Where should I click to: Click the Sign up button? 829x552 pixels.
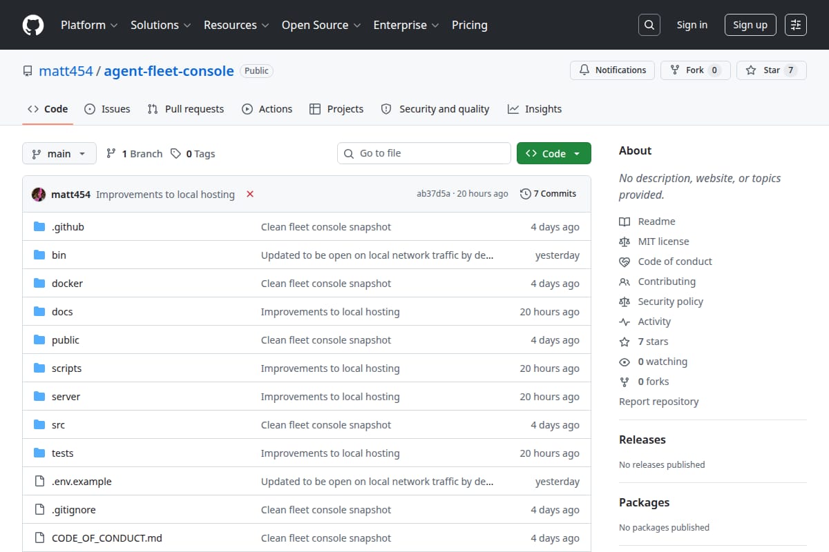750,25
